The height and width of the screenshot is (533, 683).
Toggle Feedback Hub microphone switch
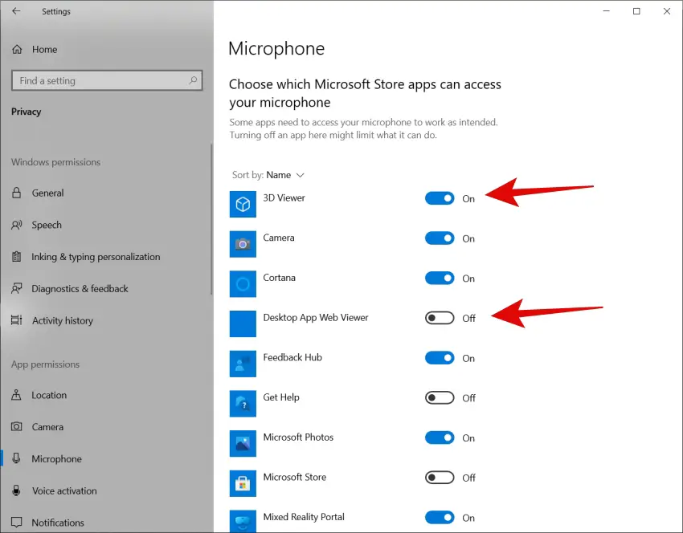[x=440, y=358]
